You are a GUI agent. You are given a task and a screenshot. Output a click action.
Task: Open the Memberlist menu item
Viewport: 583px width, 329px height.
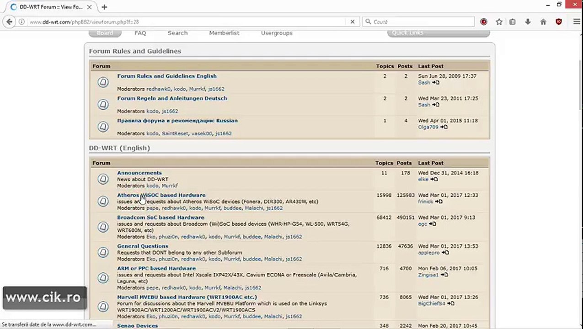pyautogui.click(x=224, y=33)
